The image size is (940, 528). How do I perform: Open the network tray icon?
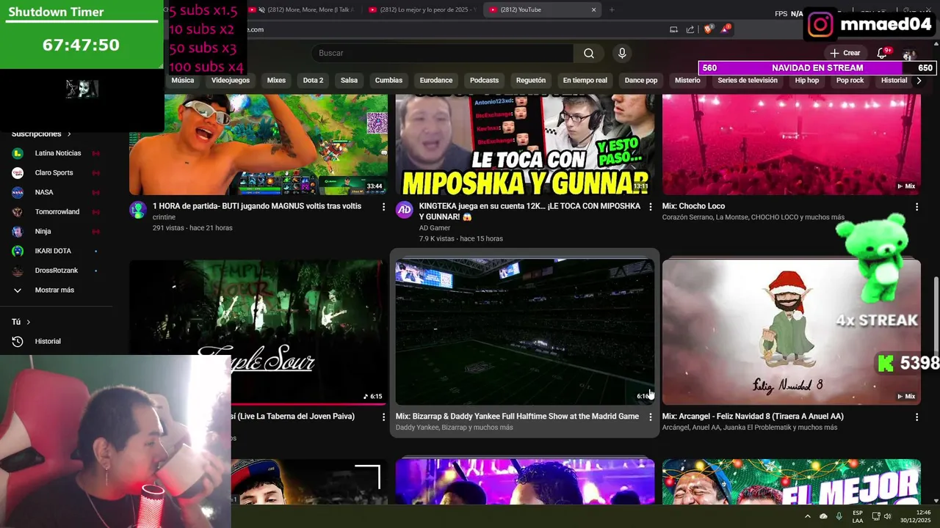[x=876, y=516]
